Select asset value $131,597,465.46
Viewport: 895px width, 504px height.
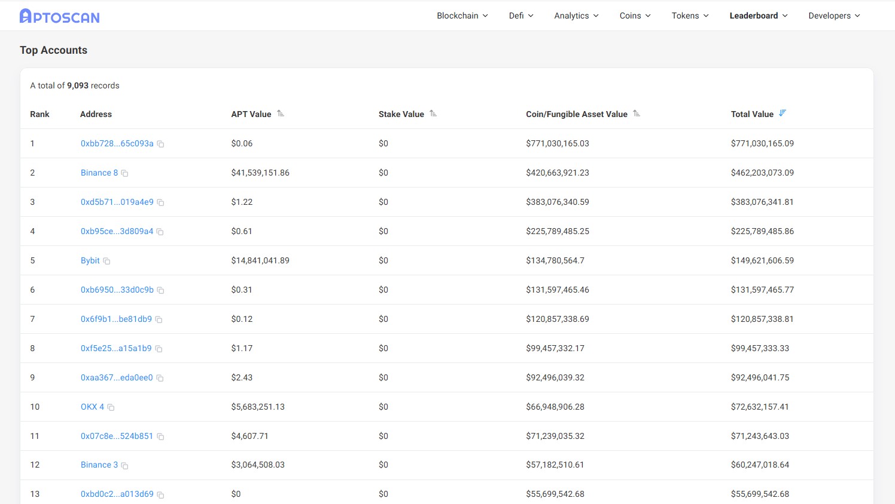click(558, 290)
